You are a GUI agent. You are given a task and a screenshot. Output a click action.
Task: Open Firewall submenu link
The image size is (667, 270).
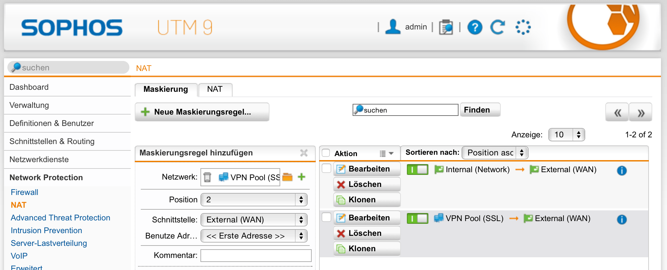tap(24, 192)
